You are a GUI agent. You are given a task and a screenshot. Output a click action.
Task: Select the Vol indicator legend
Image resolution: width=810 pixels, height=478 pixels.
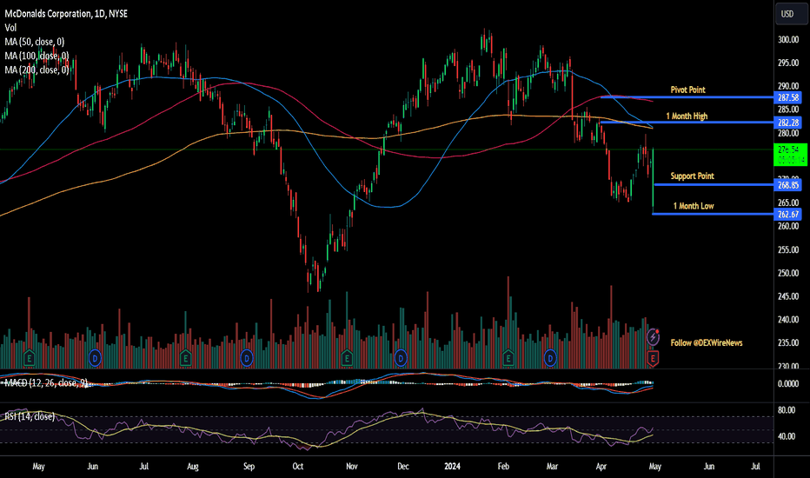coord(10,28)
